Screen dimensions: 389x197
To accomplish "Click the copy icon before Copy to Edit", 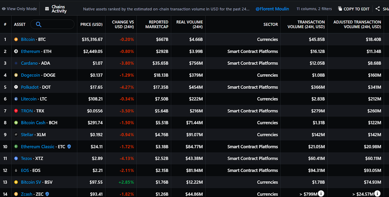I will click(340, 9).
